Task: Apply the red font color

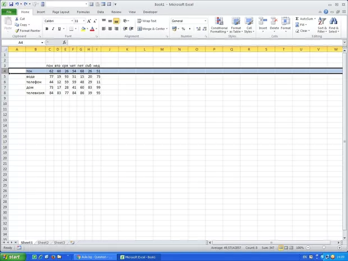Action: pyautogui.click(x=92, y=29)
